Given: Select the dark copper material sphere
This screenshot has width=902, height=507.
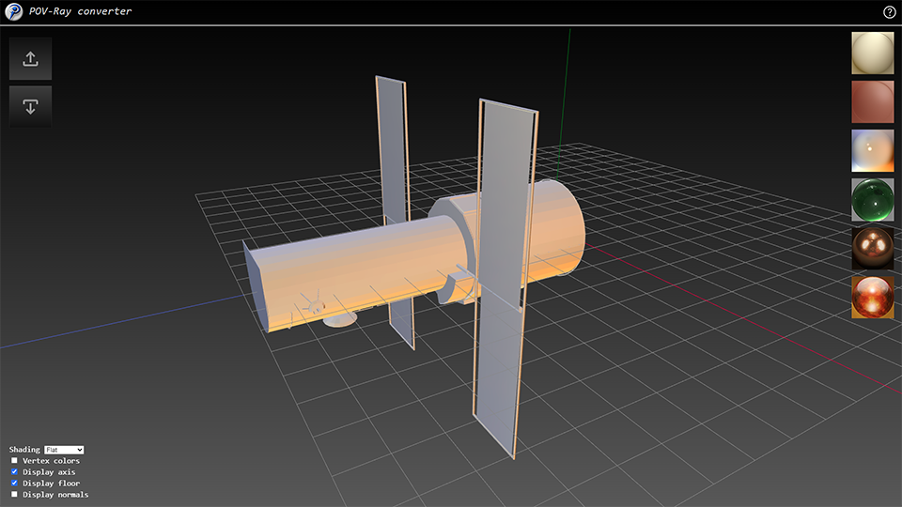Looking at the screenshot, I should [873, 248].
